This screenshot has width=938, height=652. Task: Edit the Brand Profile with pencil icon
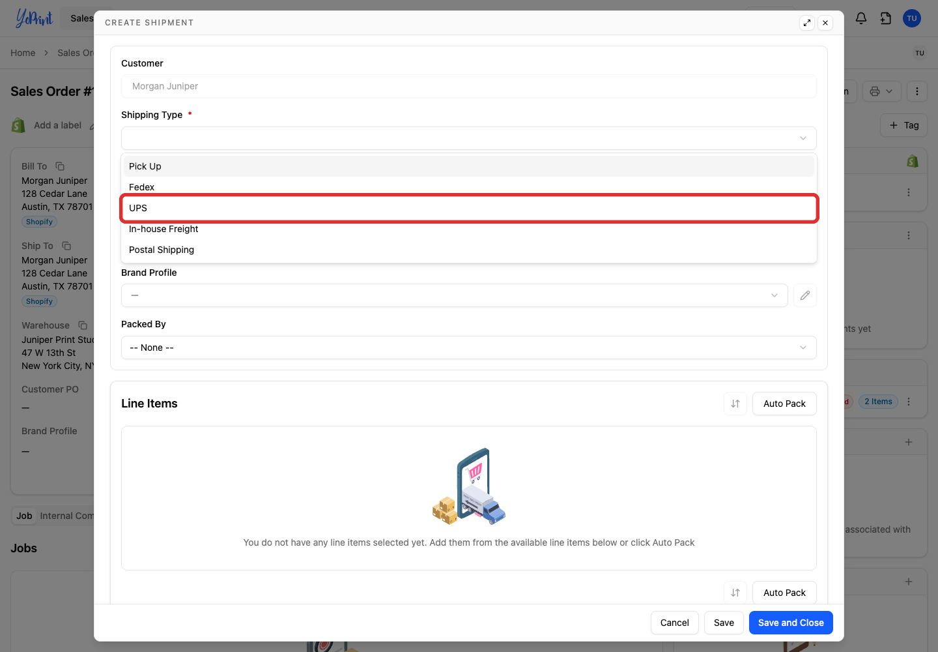(805, 295)
